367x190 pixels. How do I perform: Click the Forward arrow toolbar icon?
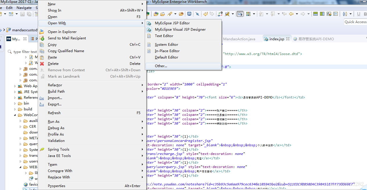pyautogui.click(x=303, y=14)
